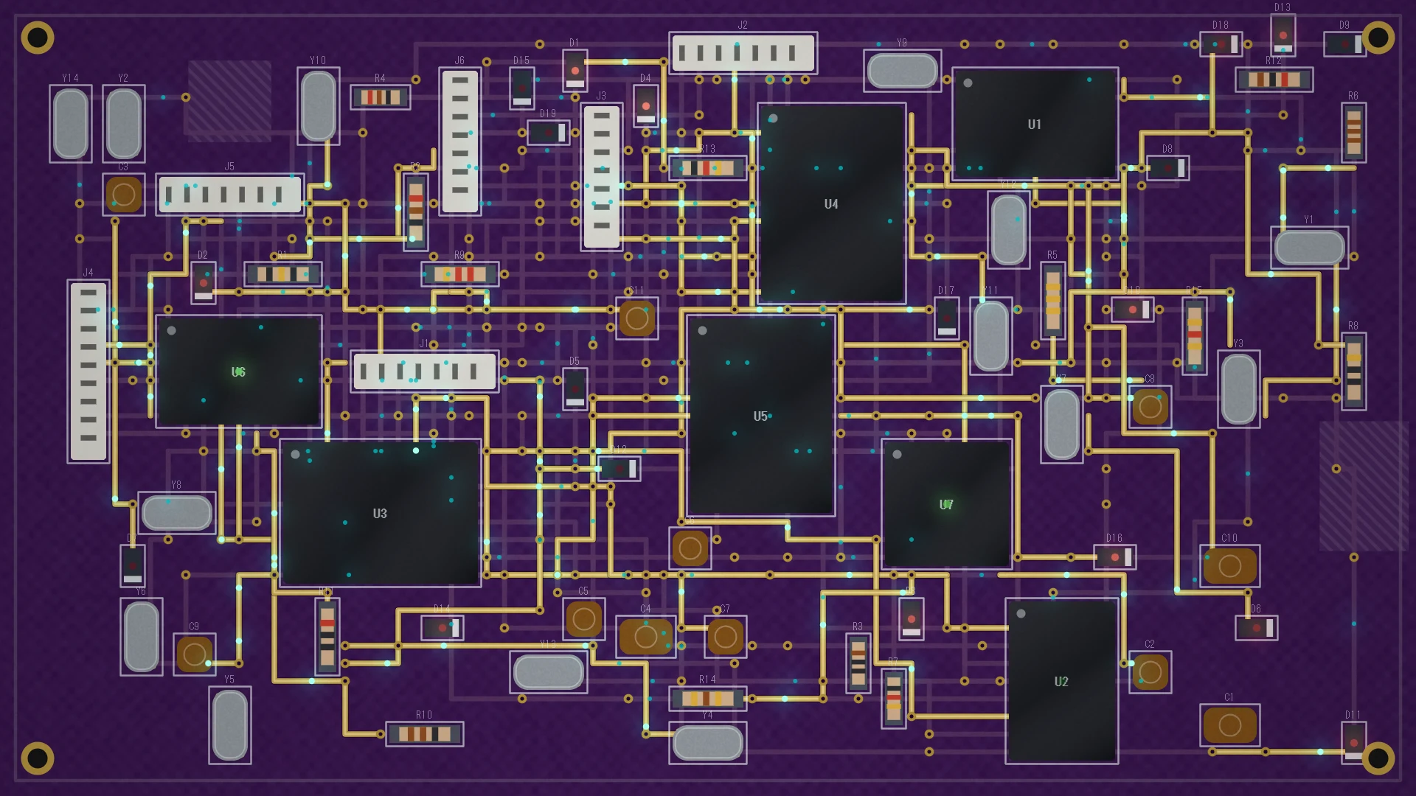The height and width of the screenshot is (796, 1416).
Task: Select diode D15
Action: 521,88
